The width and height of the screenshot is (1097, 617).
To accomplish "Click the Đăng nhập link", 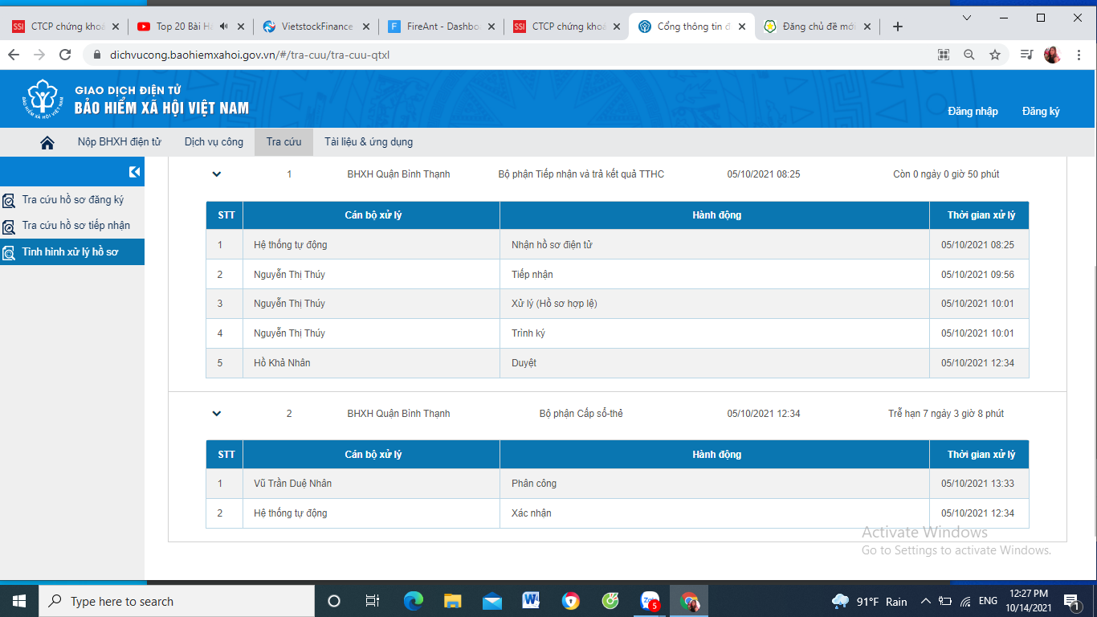I will [x=973, y=111].
